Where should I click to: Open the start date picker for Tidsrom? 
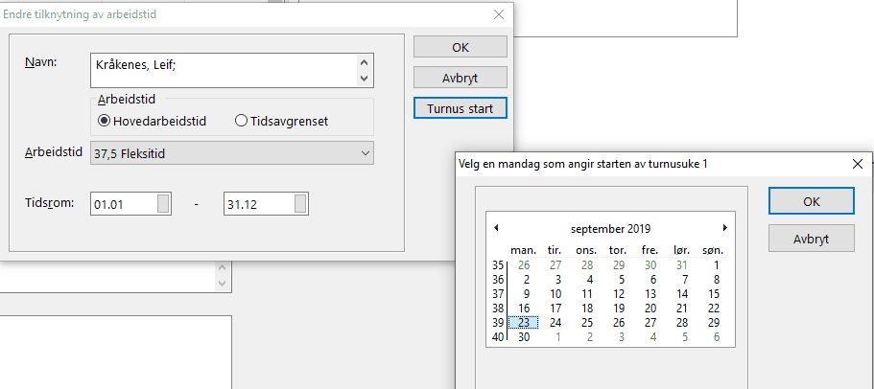click(x=164, y=203)
